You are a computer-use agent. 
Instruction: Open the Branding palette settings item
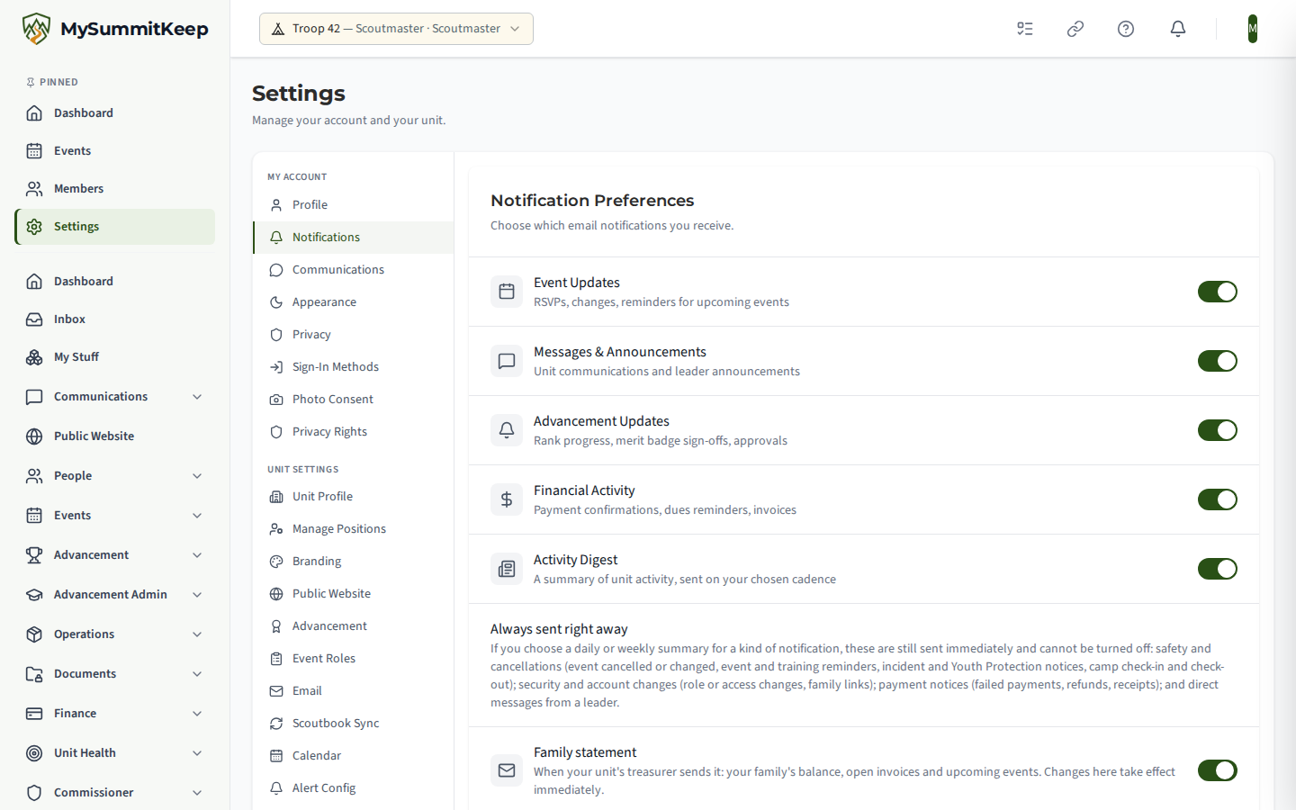tap(353, 562)
